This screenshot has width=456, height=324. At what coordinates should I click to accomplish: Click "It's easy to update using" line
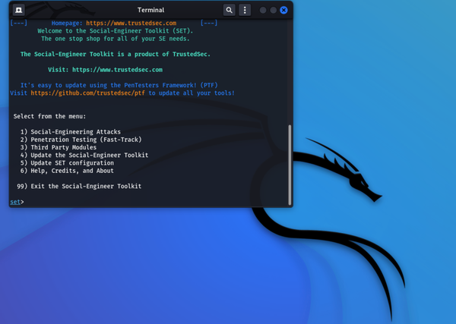pos(119,85)
